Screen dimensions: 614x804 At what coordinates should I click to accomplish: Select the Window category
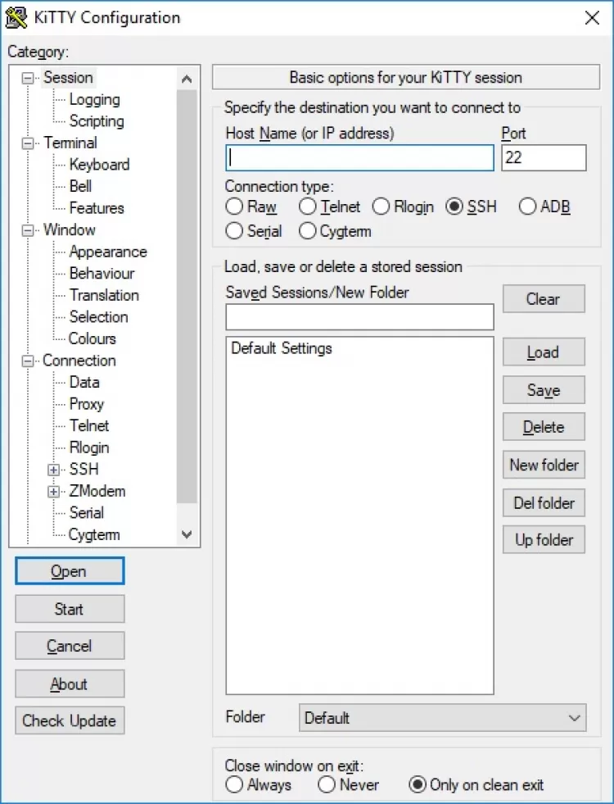click(x=69, y=229)
